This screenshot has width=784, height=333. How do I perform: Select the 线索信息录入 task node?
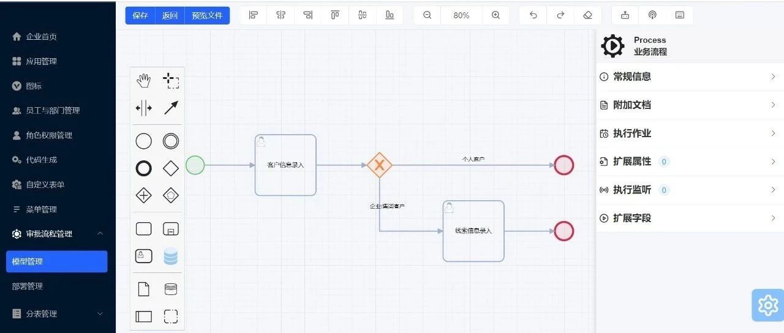[x=473, y=231]
